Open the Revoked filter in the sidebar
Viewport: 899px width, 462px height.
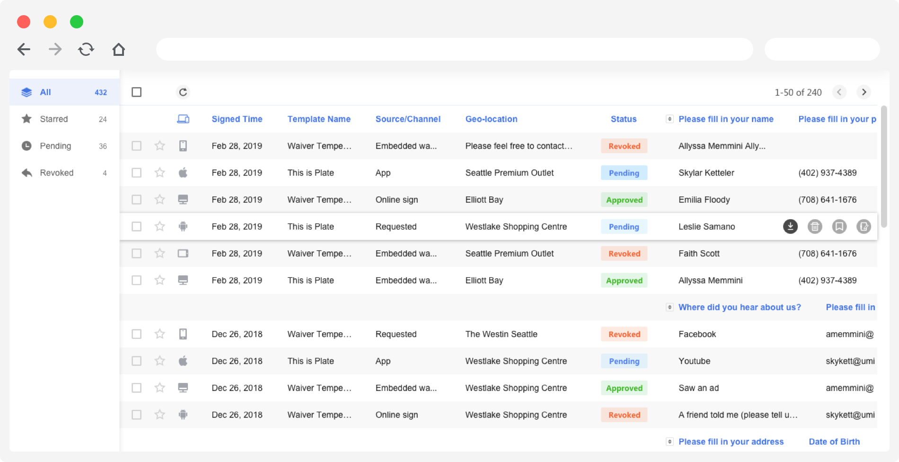[x=56, y=173]
